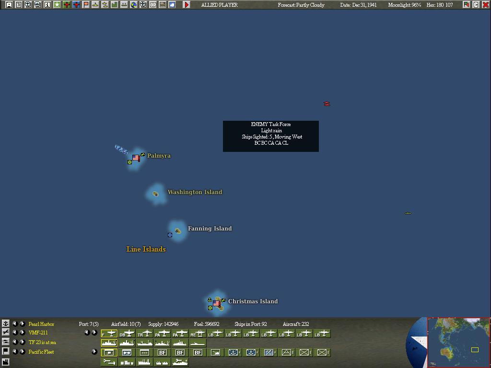This screenshot has height=368, width=491.
Task: Select the 'F' fighter squadron icon
Action: (109, 333)
